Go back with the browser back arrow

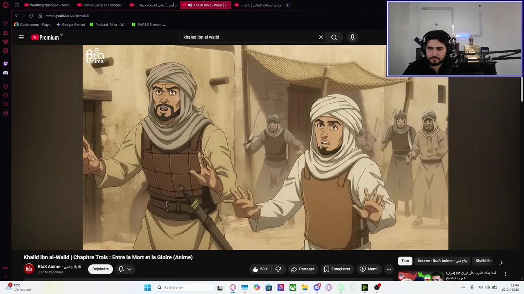click(x=16, y=16)
